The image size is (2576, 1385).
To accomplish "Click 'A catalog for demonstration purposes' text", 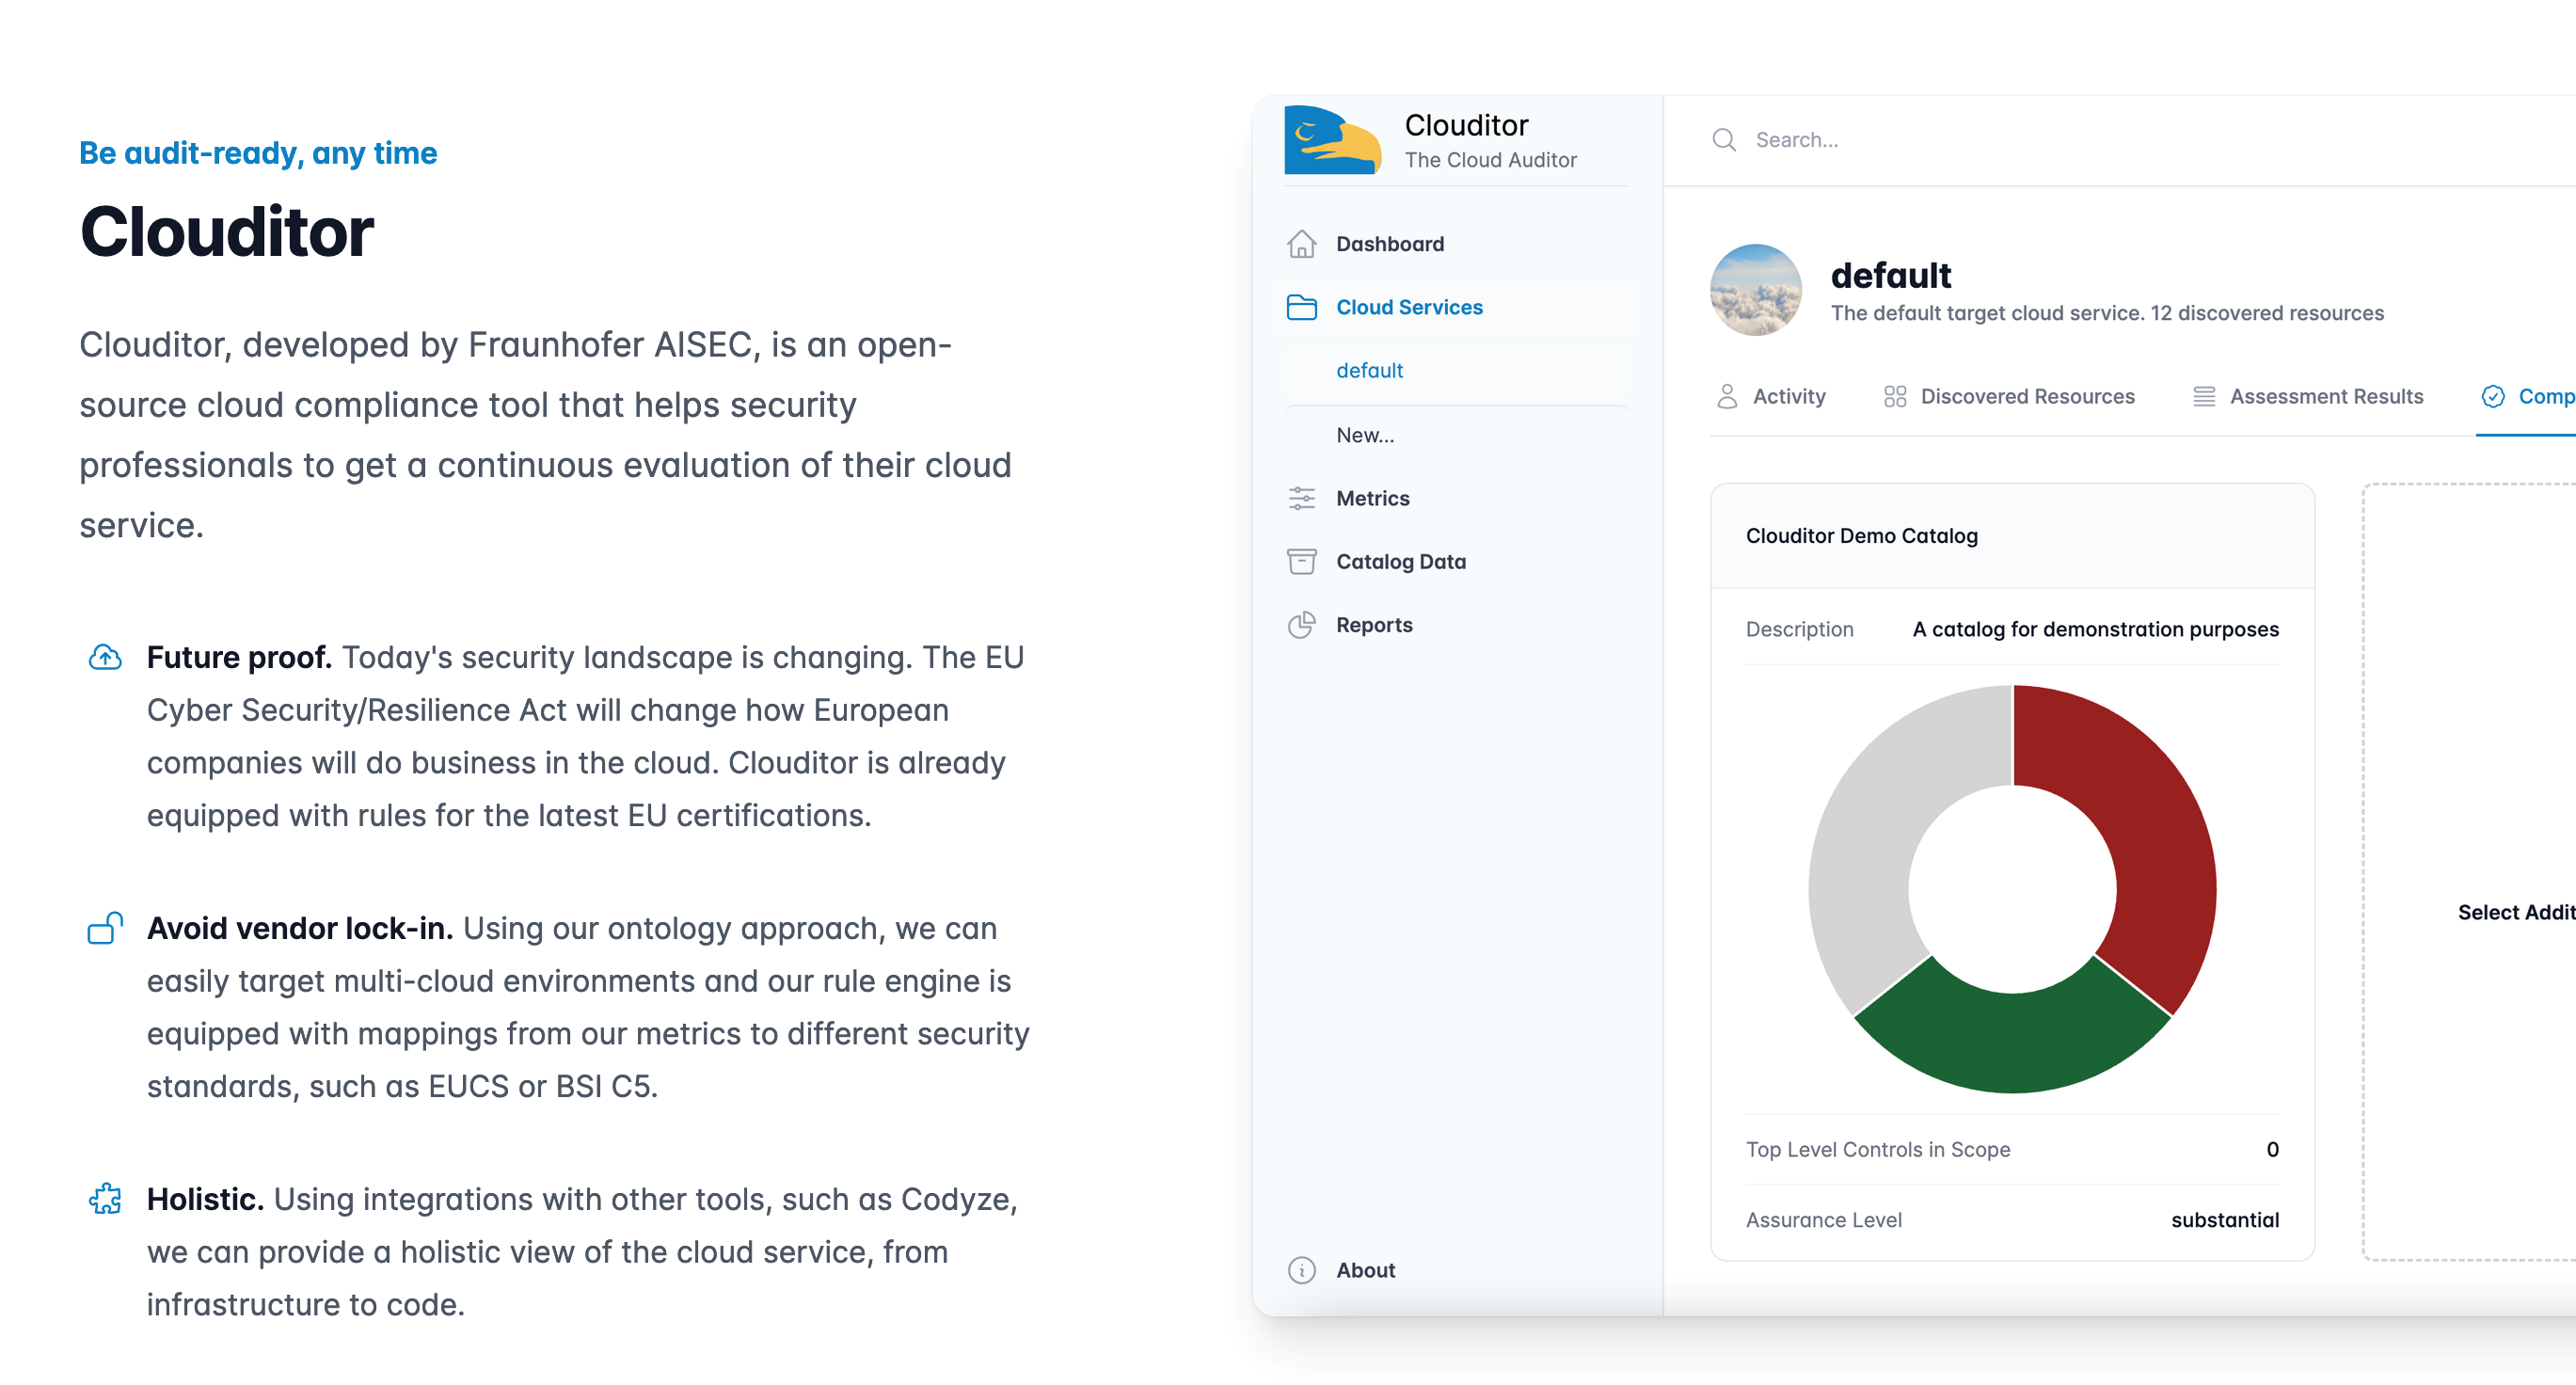I will [x=2096, y=630].
